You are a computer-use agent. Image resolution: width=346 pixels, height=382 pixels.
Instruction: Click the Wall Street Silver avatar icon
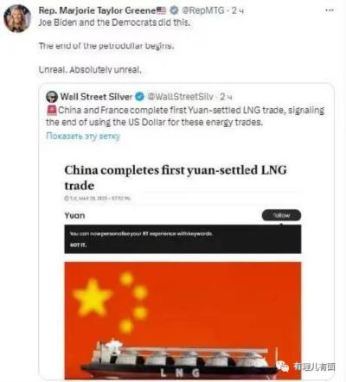click(52, 97)
